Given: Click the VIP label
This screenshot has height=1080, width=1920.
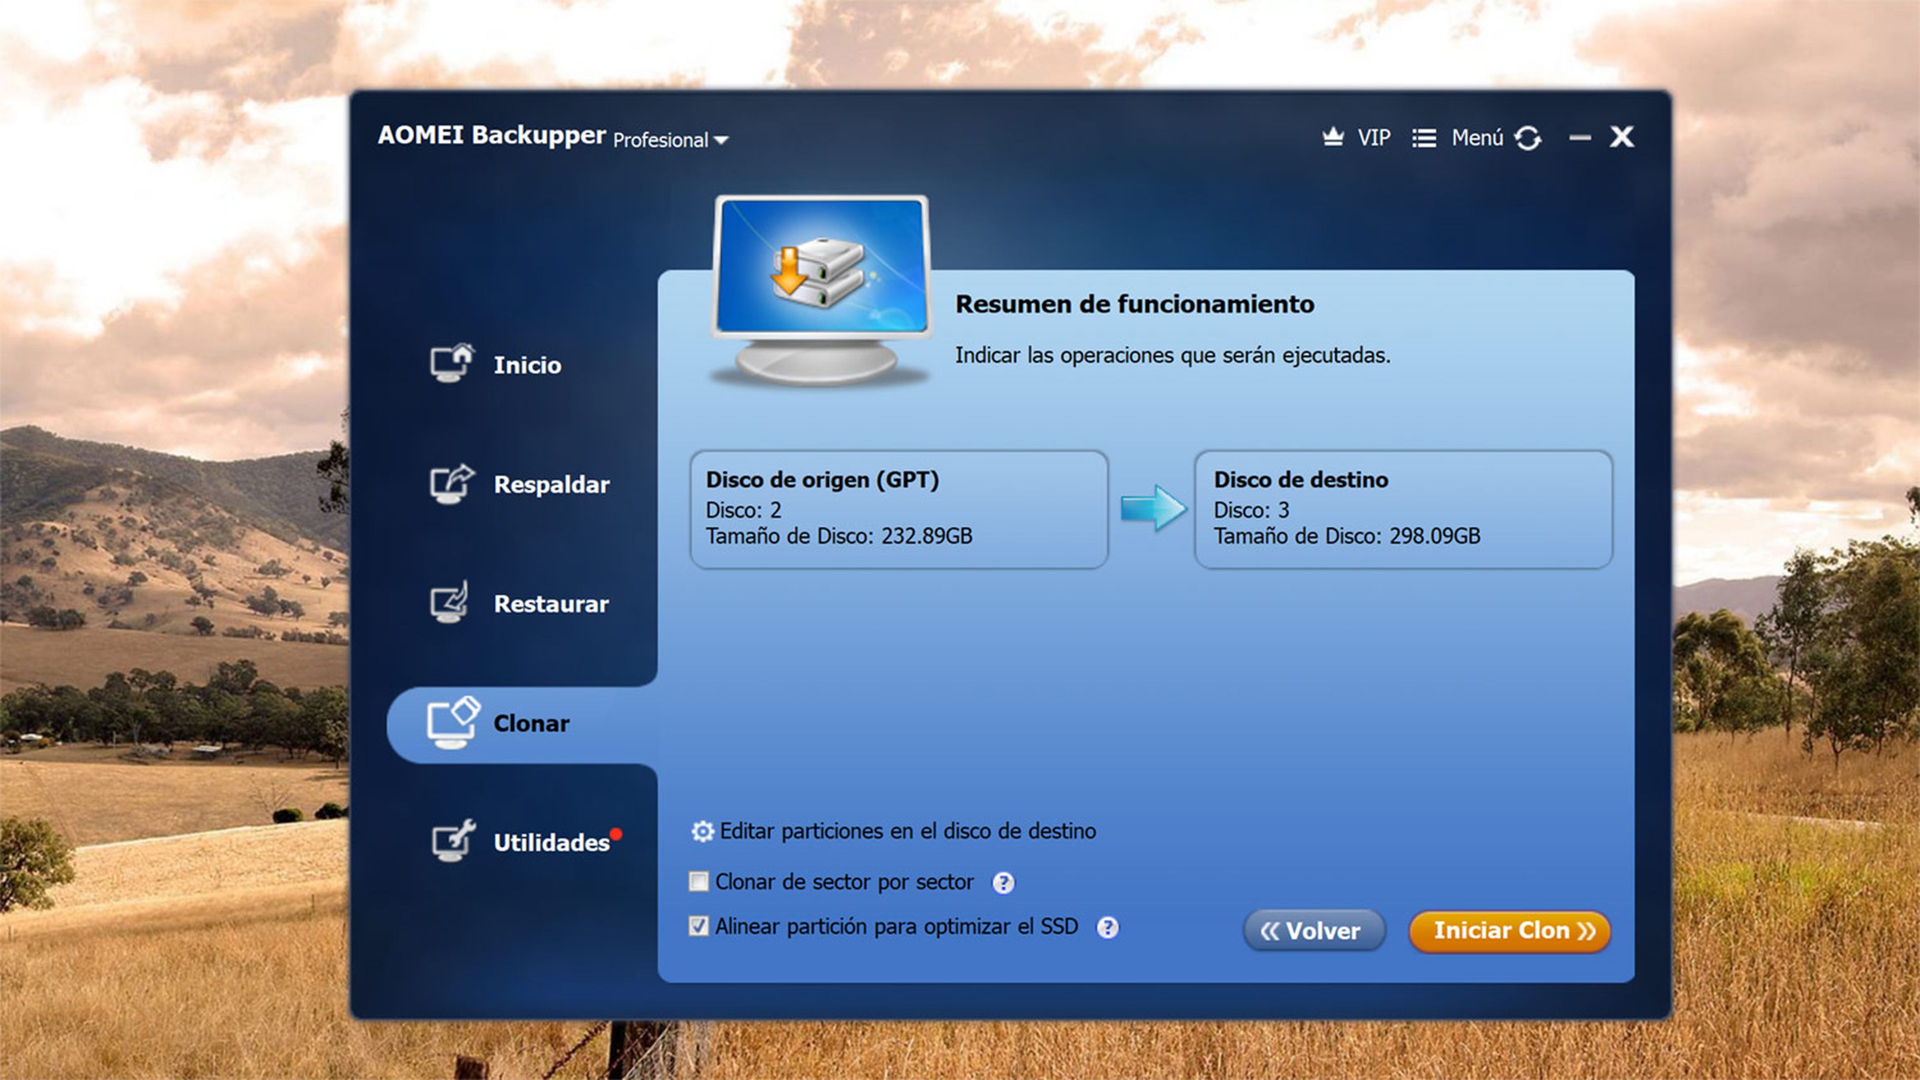Looking at the screenshot, I should pyautogui.click(x=1373, y=138).
